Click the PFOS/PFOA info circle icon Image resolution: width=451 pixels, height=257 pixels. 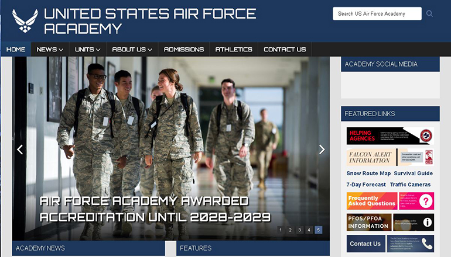coord(427,222)
